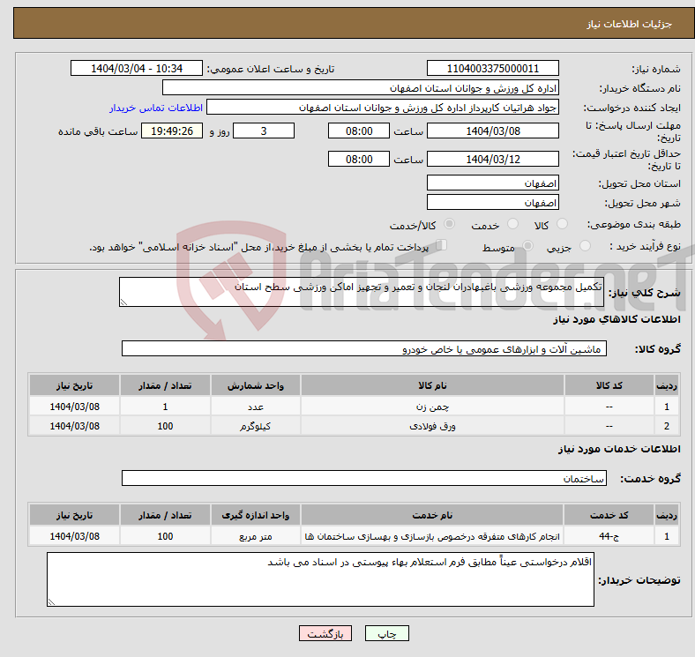Click the goods group field ماشین آلات
Image resolution: width=695 pixels, height=657 pixels.
point(364,348)
